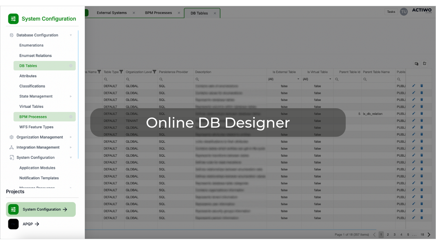This screenshot has height=245, width=436.
Task: Open Virtual Tables in the sidebar
Action: (31, 107)
